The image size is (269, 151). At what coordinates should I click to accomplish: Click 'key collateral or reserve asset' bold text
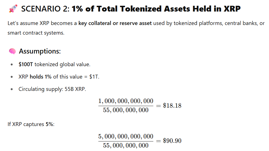tap(115, 23)
